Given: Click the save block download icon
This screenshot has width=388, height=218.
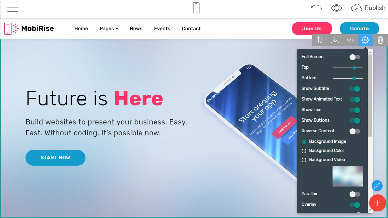Looking at the screenshot, I should [x=335, y=40].
